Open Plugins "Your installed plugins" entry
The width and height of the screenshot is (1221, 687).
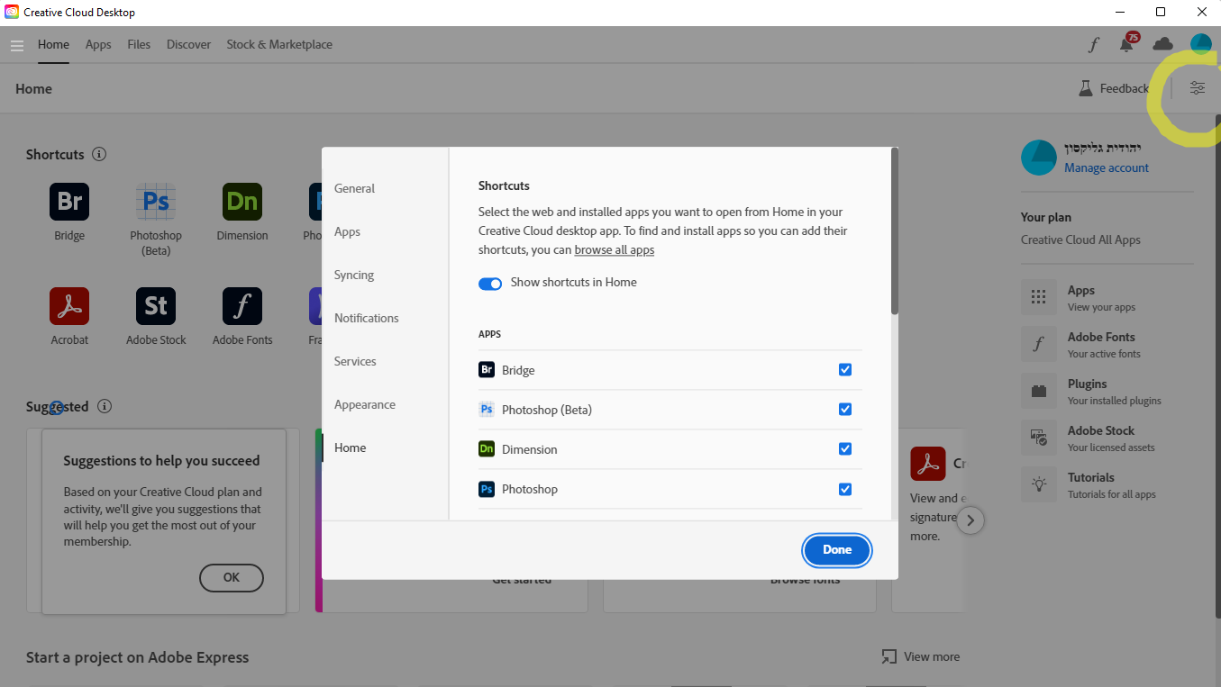point(1107,391)
